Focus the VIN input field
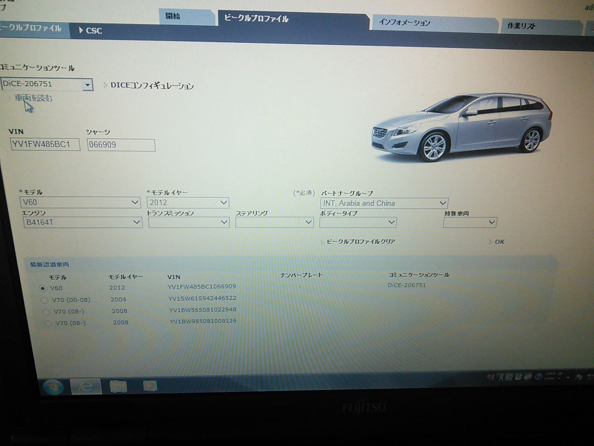 (45, 144)
